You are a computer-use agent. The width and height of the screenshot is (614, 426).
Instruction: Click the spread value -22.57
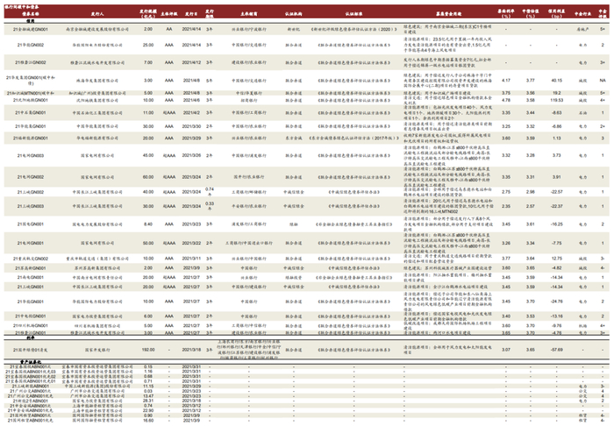[556, 192]
